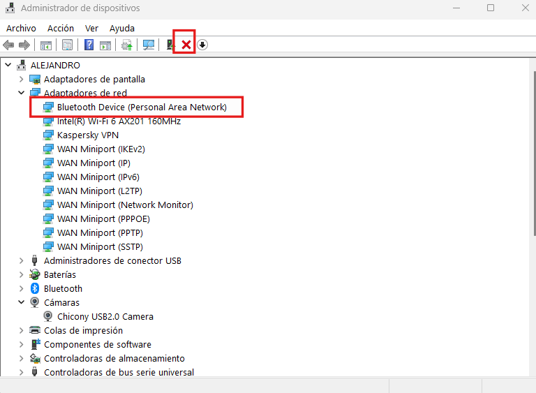
Task: Collapse the ALEJANDRO root node
Action: point(8,65)
